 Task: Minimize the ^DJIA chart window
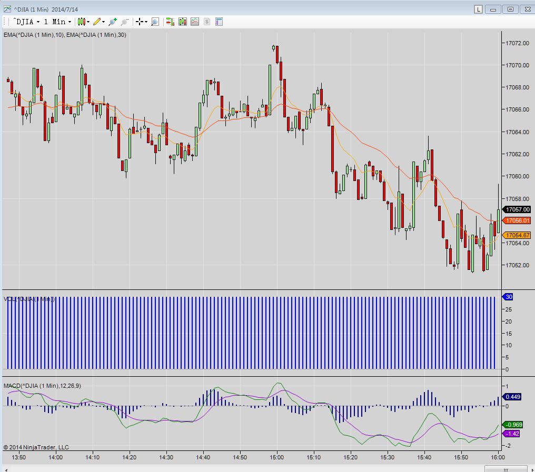[x=493, y=9]
